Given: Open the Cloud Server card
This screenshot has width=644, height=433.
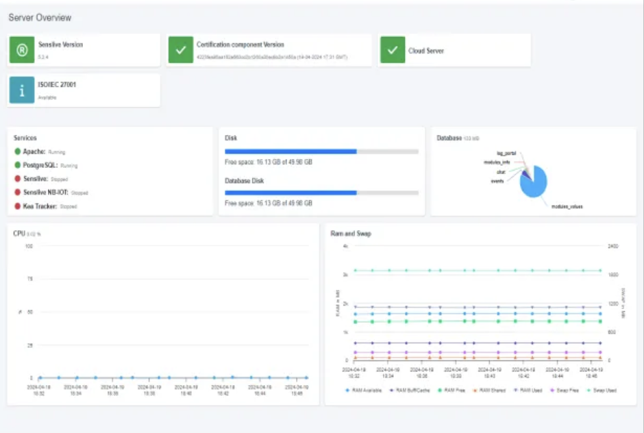Looking at the screenshot, I should [454, 50].
